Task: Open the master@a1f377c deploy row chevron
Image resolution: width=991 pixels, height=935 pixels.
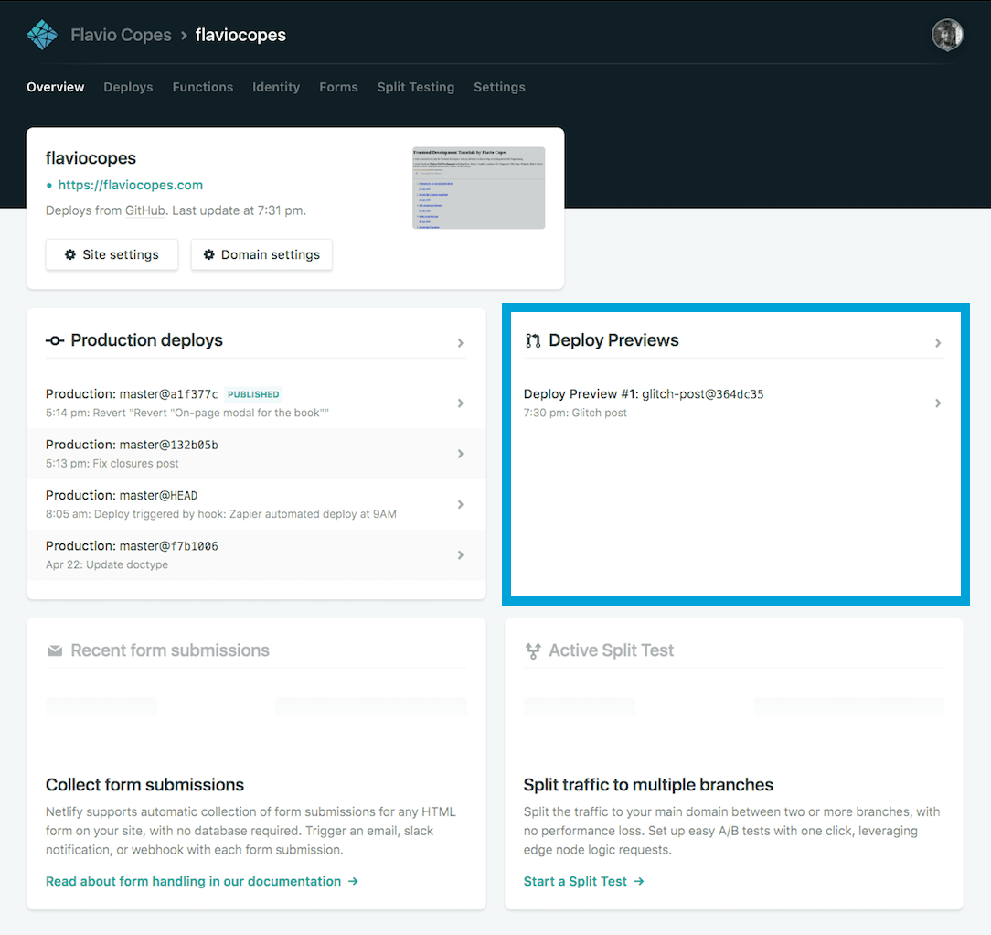Action: point(460,403)
